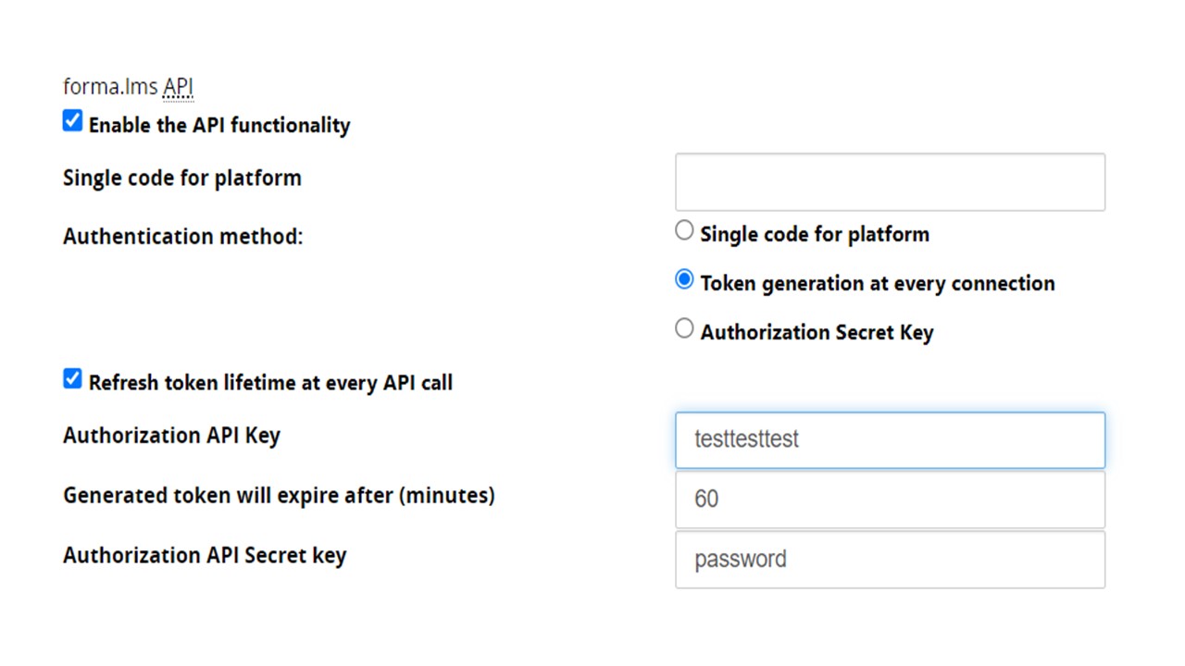Screen dimensions: 1185x666
Task: Click the 'Token generation at every connection' option text
Action: (x=877, y=284)
